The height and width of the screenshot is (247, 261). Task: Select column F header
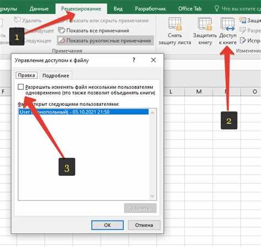pos(3,92)
